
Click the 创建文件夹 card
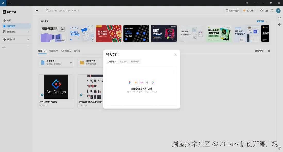click(90, 62)
